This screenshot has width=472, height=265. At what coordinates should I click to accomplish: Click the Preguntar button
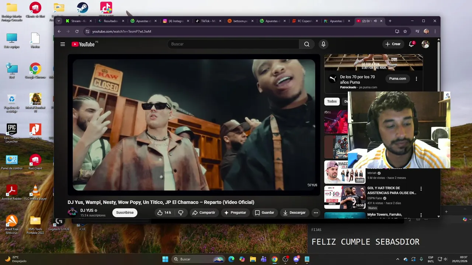click(235, 212)
